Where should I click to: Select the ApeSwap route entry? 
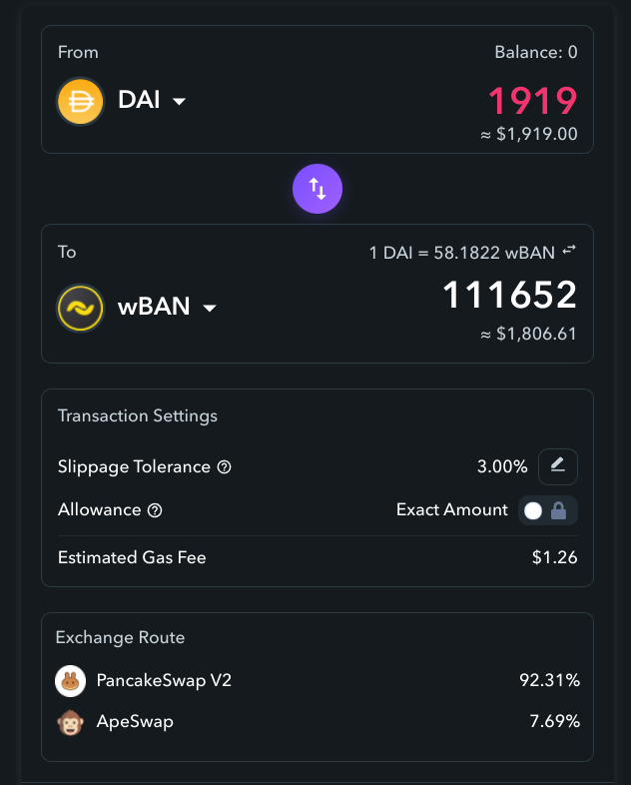coord(317,722)
